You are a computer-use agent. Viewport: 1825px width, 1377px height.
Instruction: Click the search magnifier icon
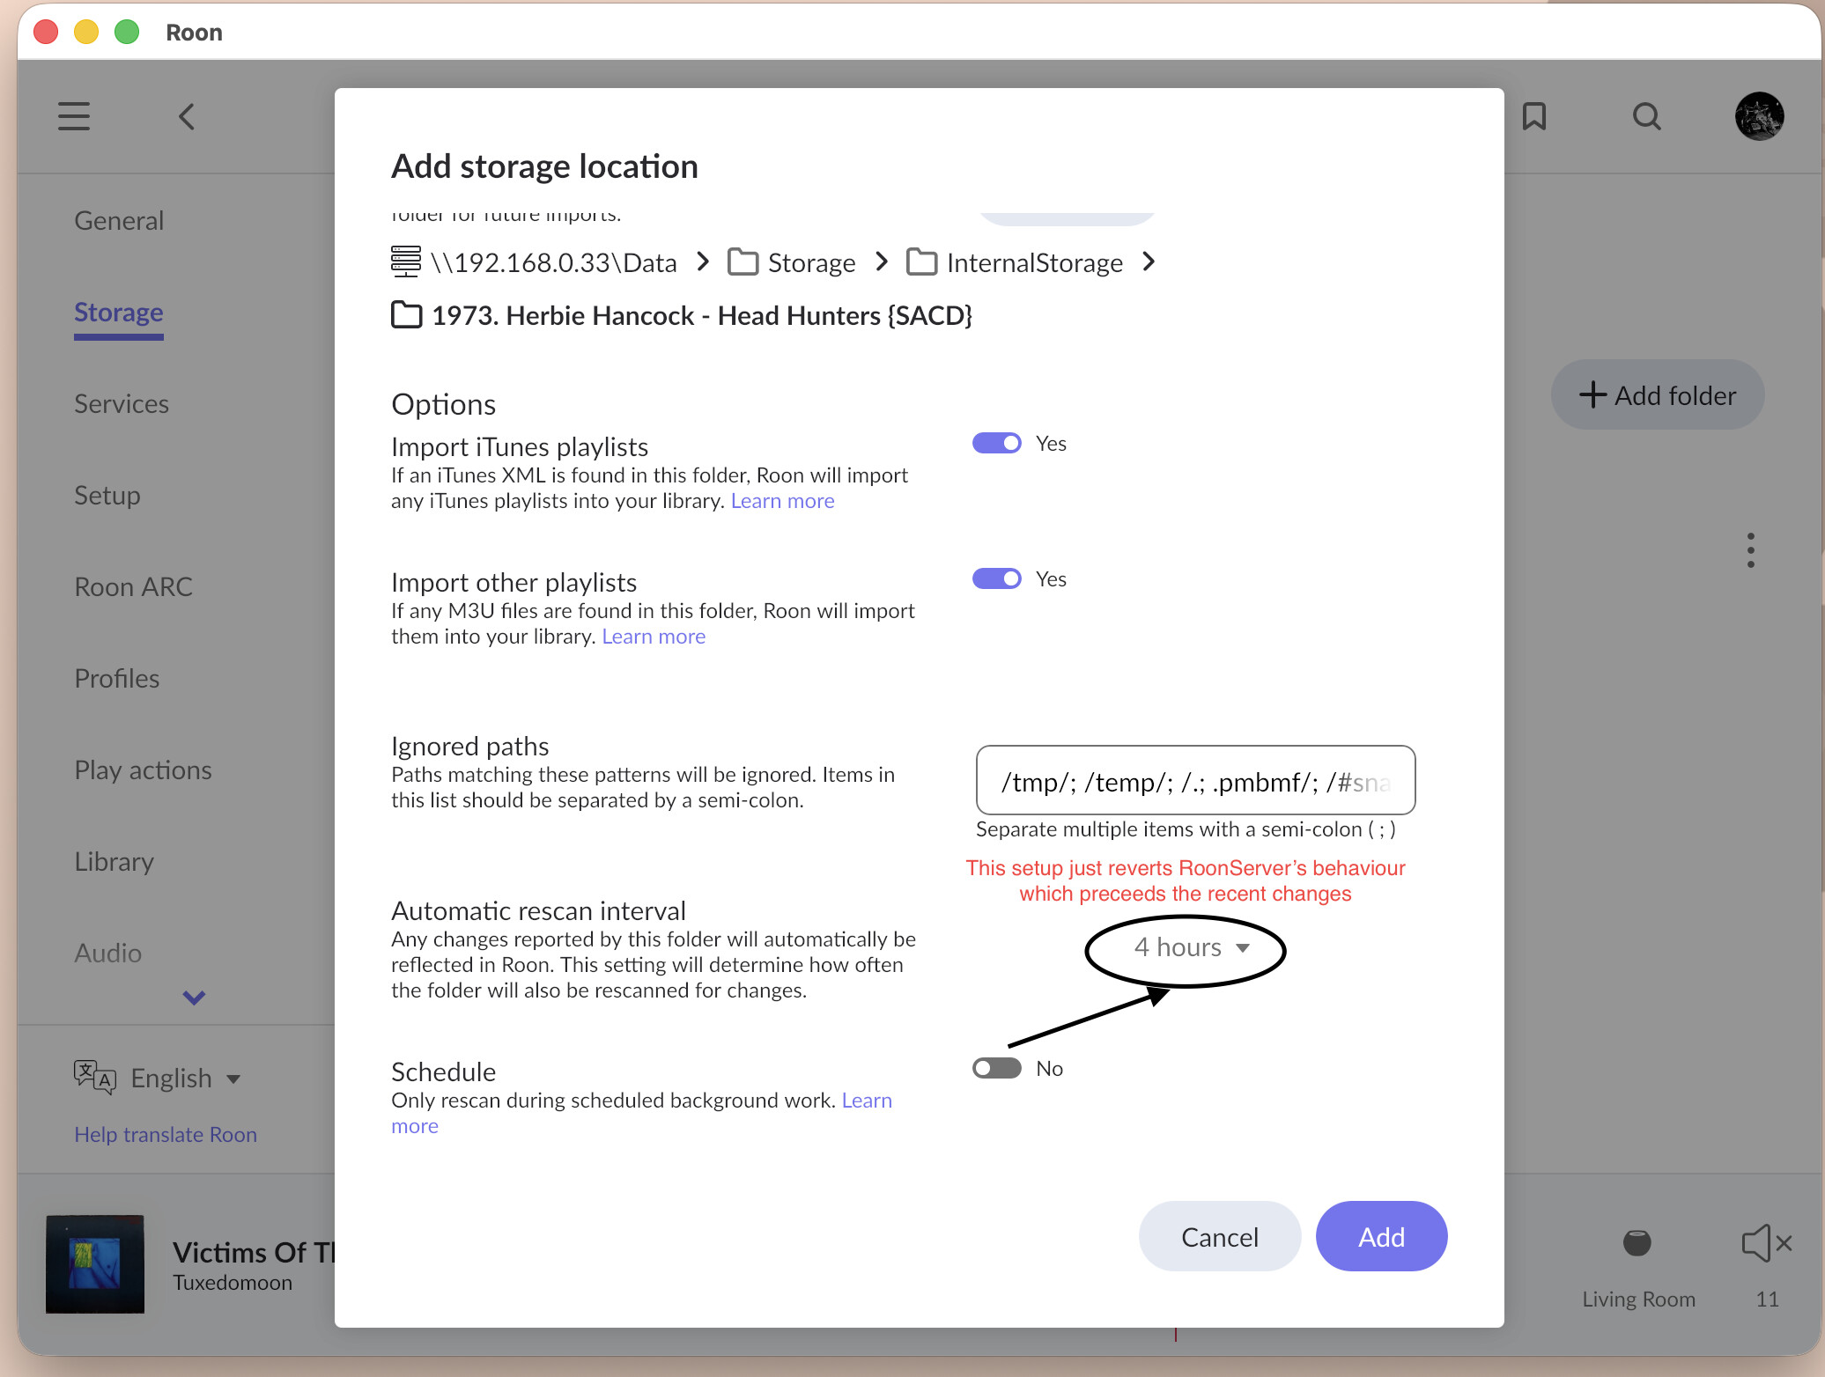pos(1646,116)
